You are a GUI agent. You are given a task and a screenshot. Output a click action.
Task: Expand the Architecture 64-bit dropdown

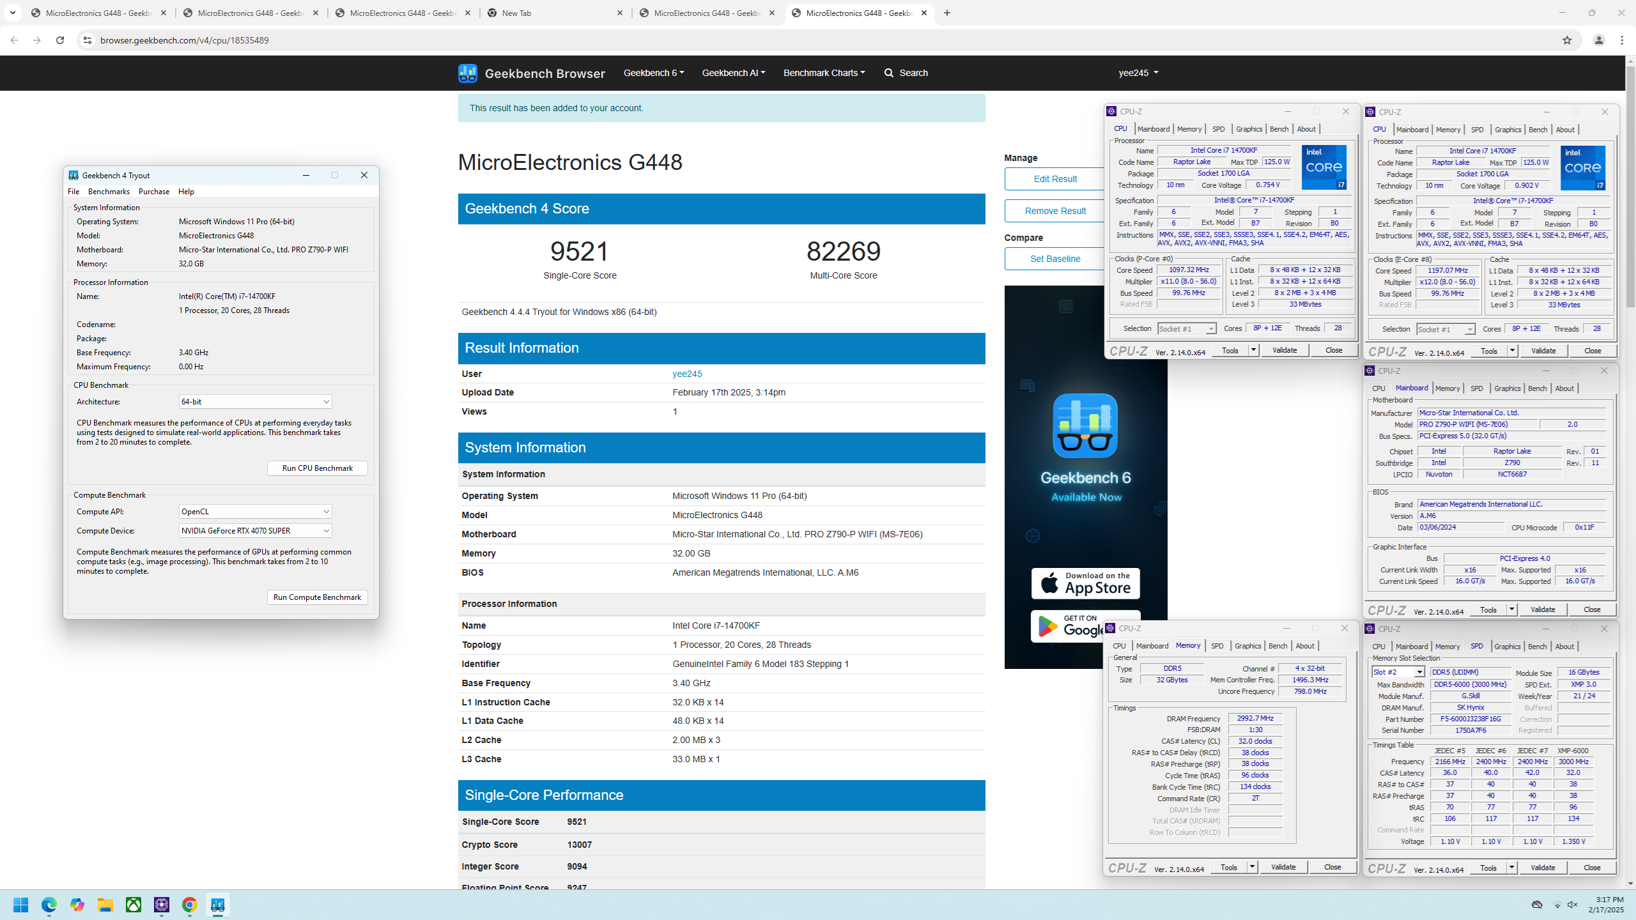[255, 402]
